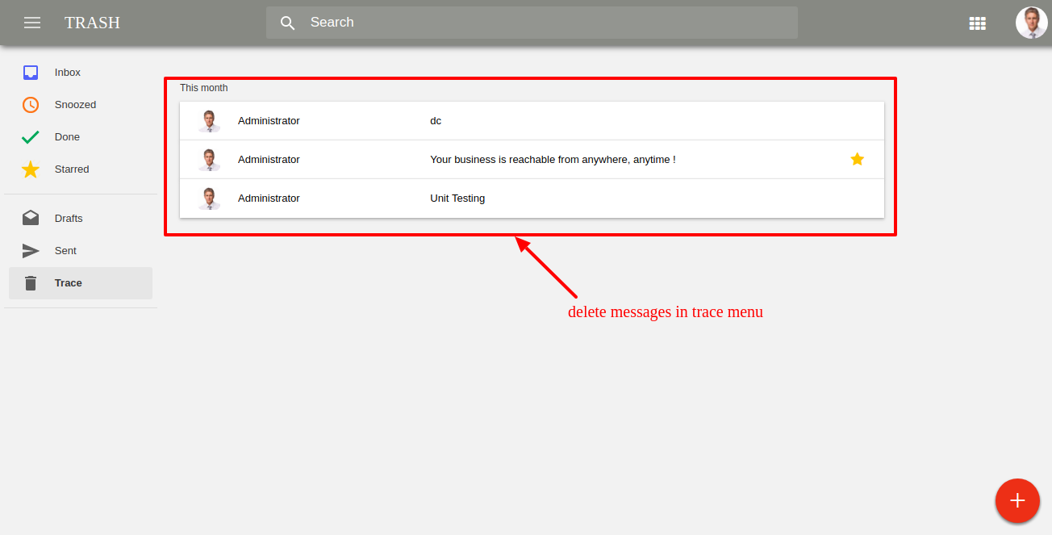Open the user profile avatar

coord(1031,23)
